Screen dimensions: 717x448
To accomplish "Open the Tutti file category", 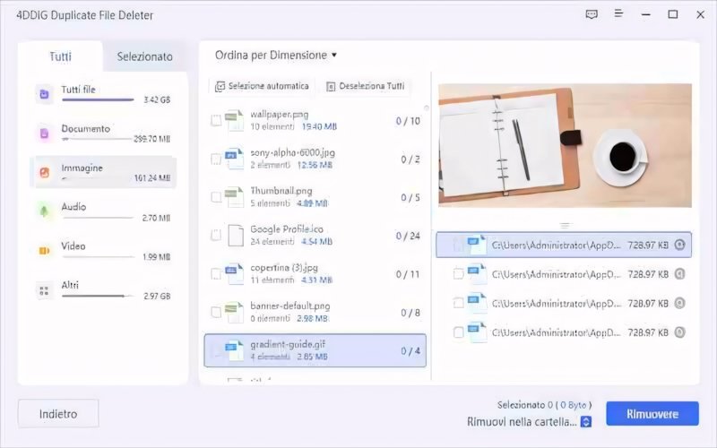I will point(103,94).
